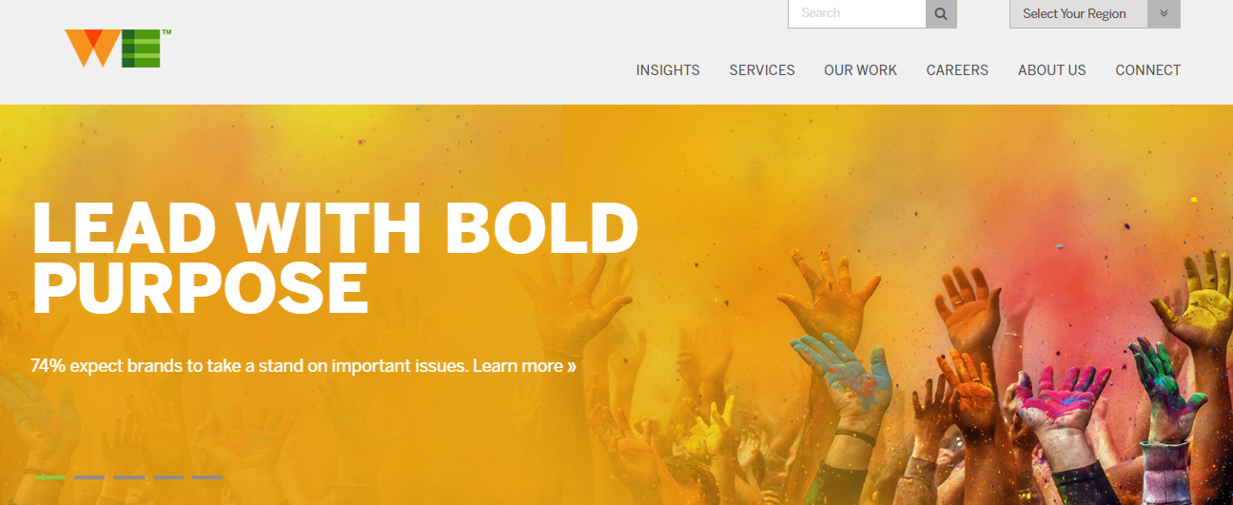Click the 74% expect brands statistic text
This screenshot has height=505, width=1233.
249,365
